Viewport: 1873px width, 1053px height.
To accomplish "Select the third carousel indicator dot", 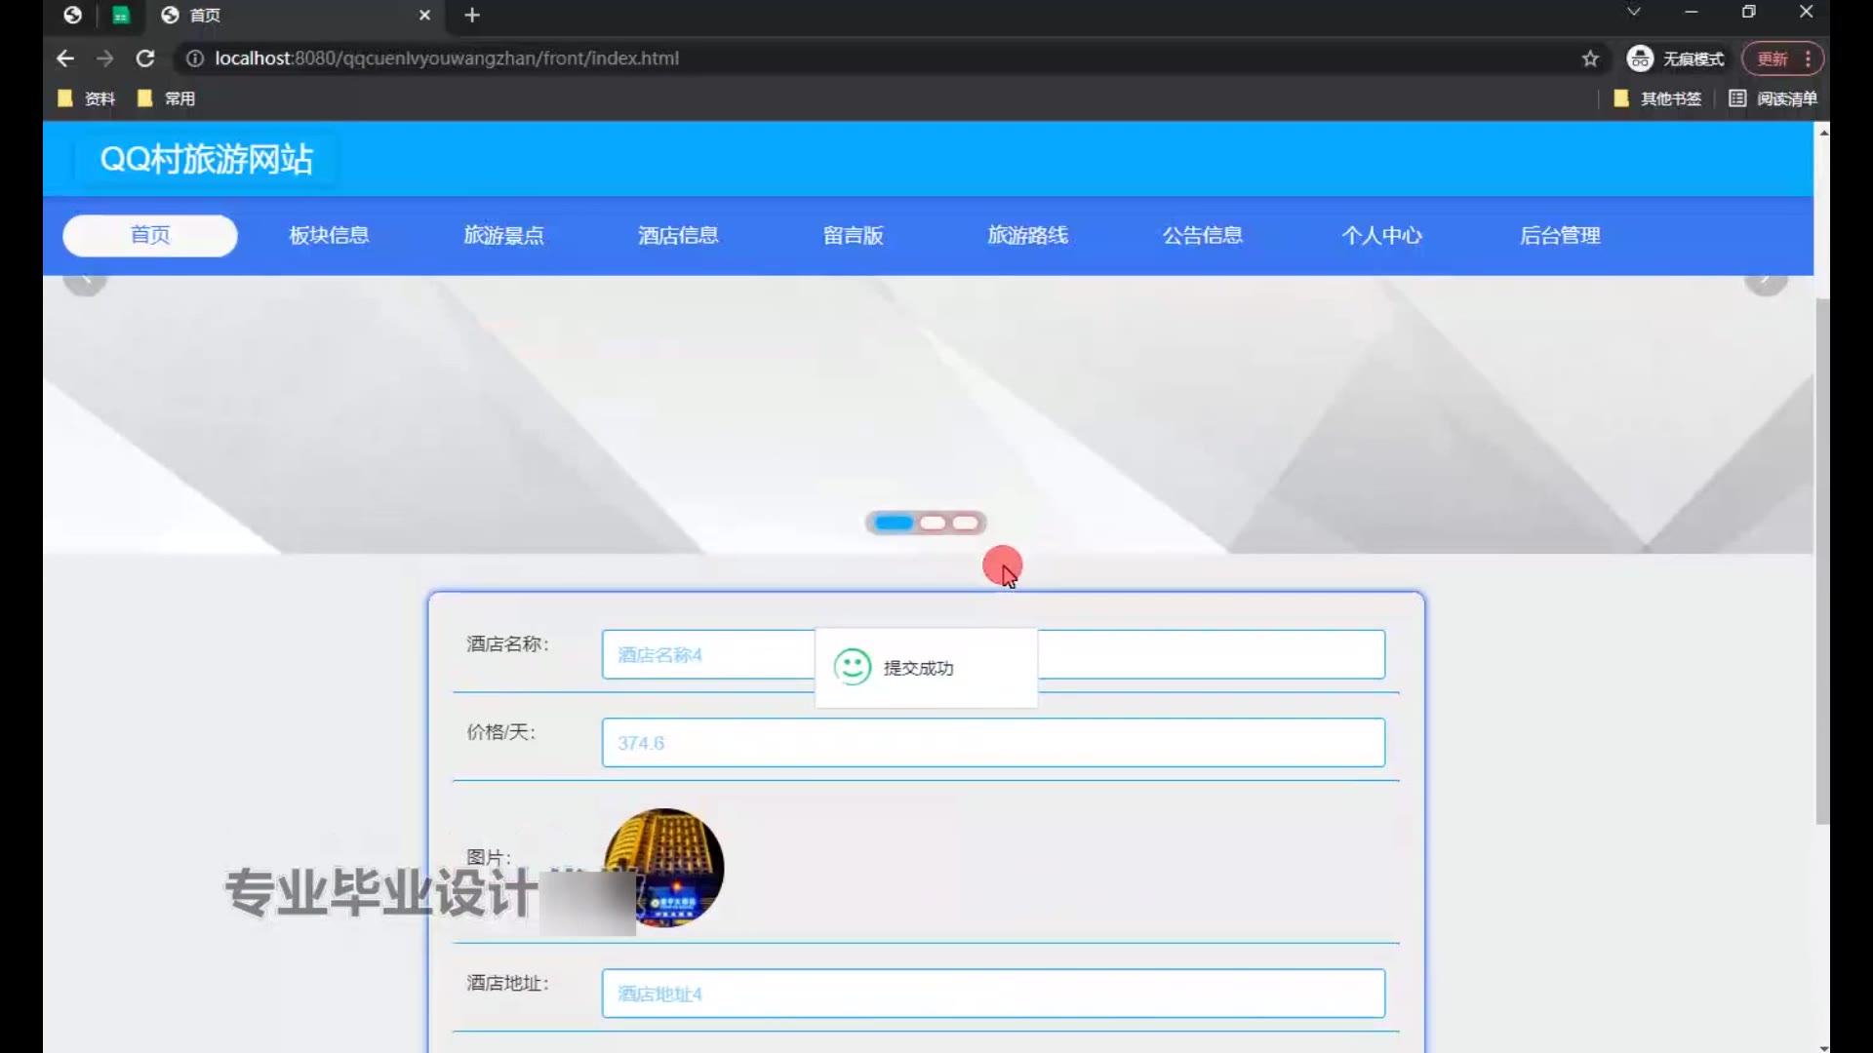I will click(966, 524).
